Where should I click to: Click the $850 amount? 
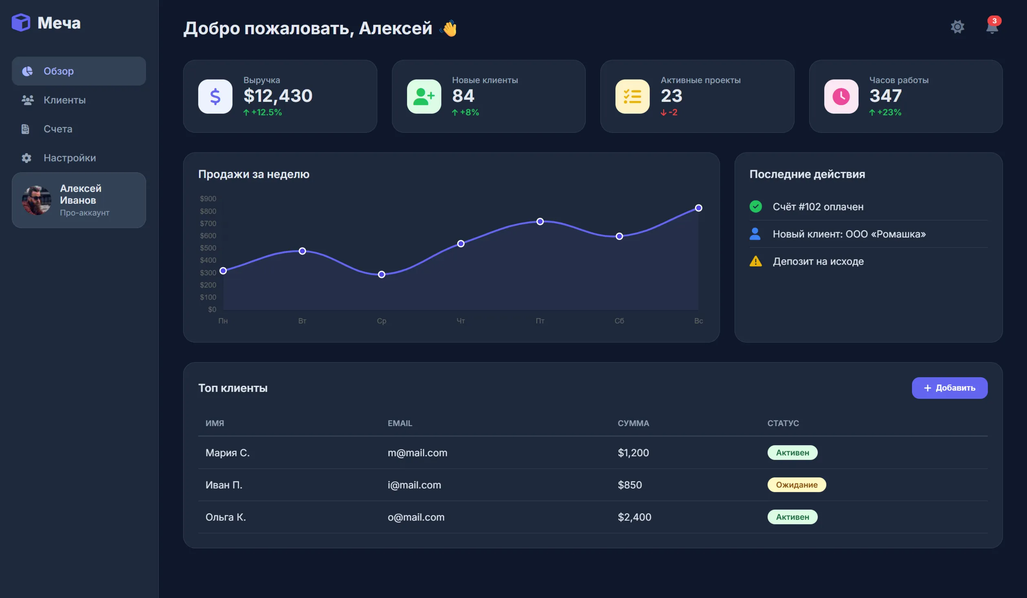pyautogui.click(x=629, y=485)
